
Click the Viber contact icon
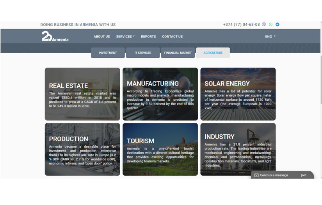264,25
